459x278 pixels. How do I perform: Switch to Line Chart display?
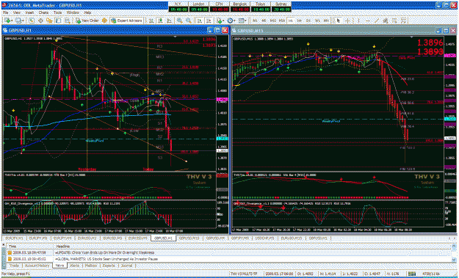pyautogui.click(x=169, y=21)
